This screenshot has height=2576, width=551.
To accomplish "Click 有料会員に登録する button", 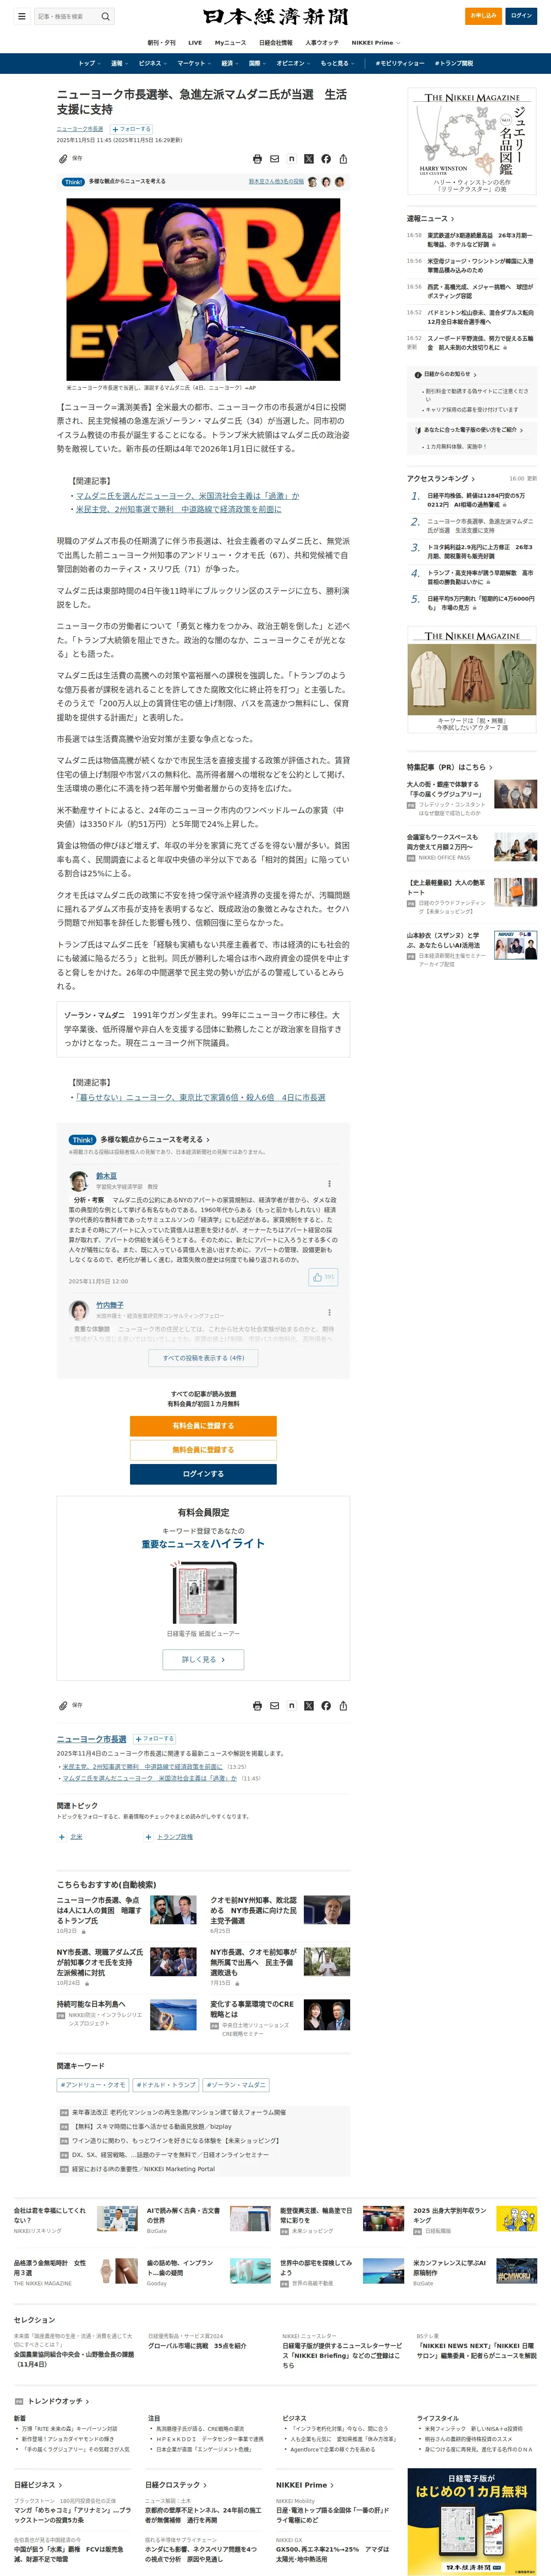I will 203,1426.
